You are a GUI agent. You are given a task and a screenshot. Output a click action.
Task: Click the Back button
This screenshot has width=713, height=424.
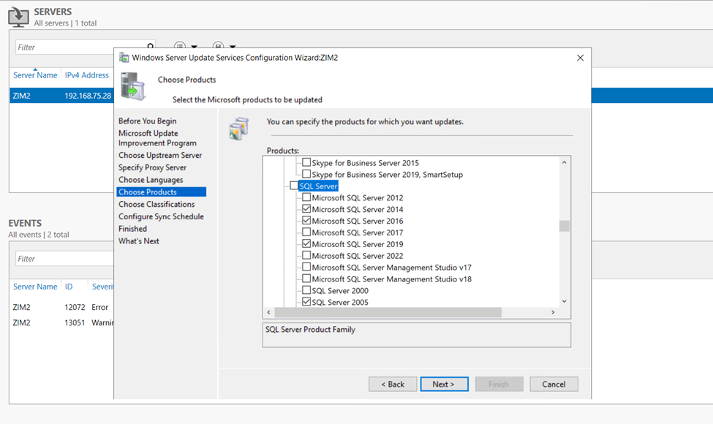pos(393,384)
